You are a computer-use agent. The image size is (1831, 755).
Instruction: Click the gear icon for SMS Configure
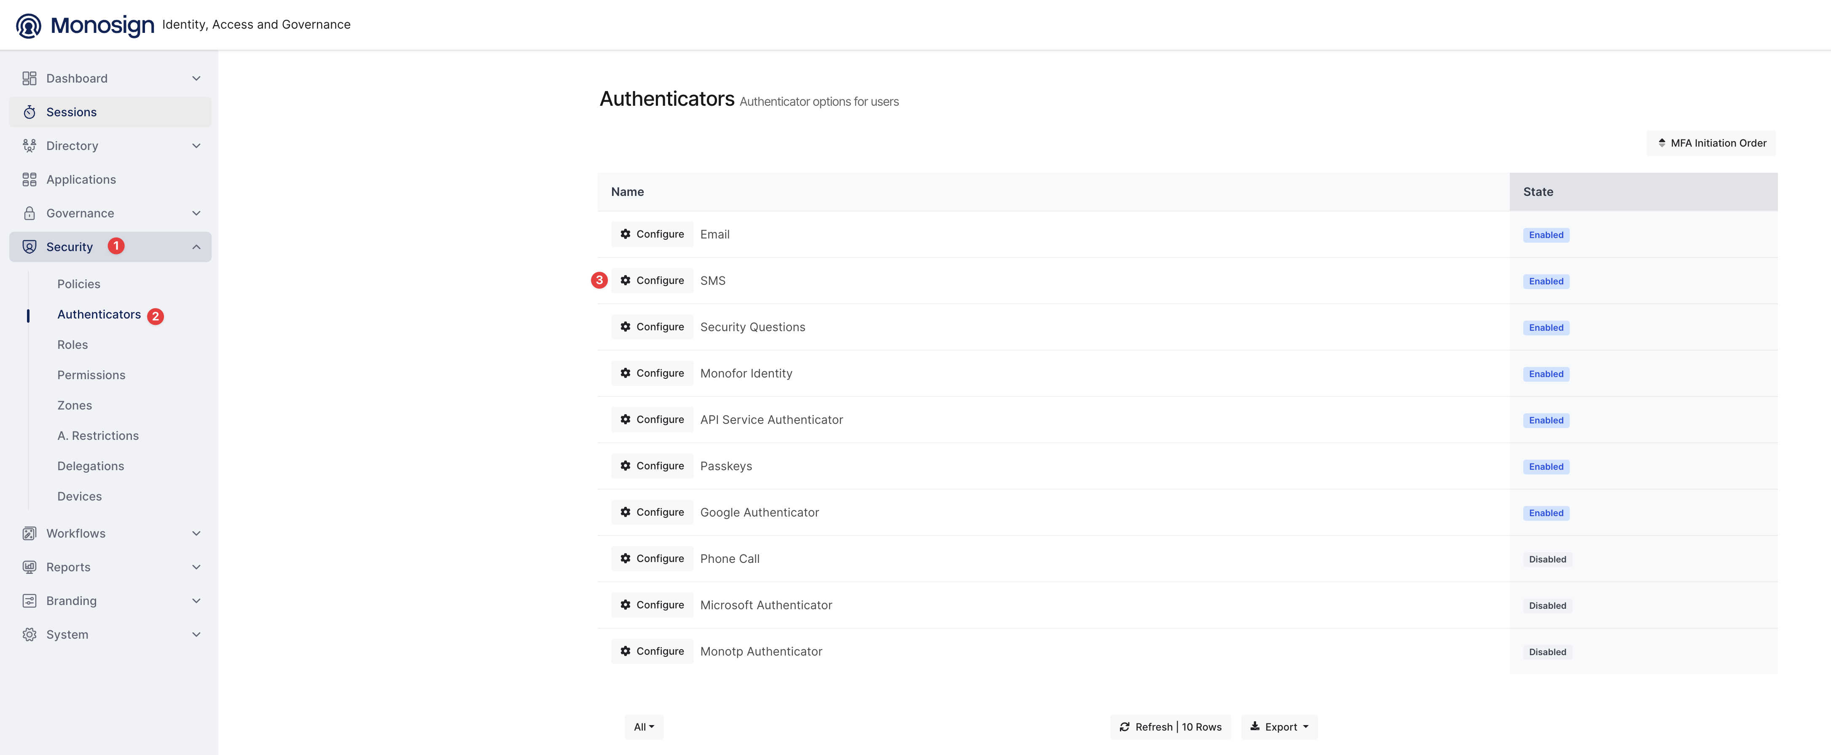tap(626, 281)
